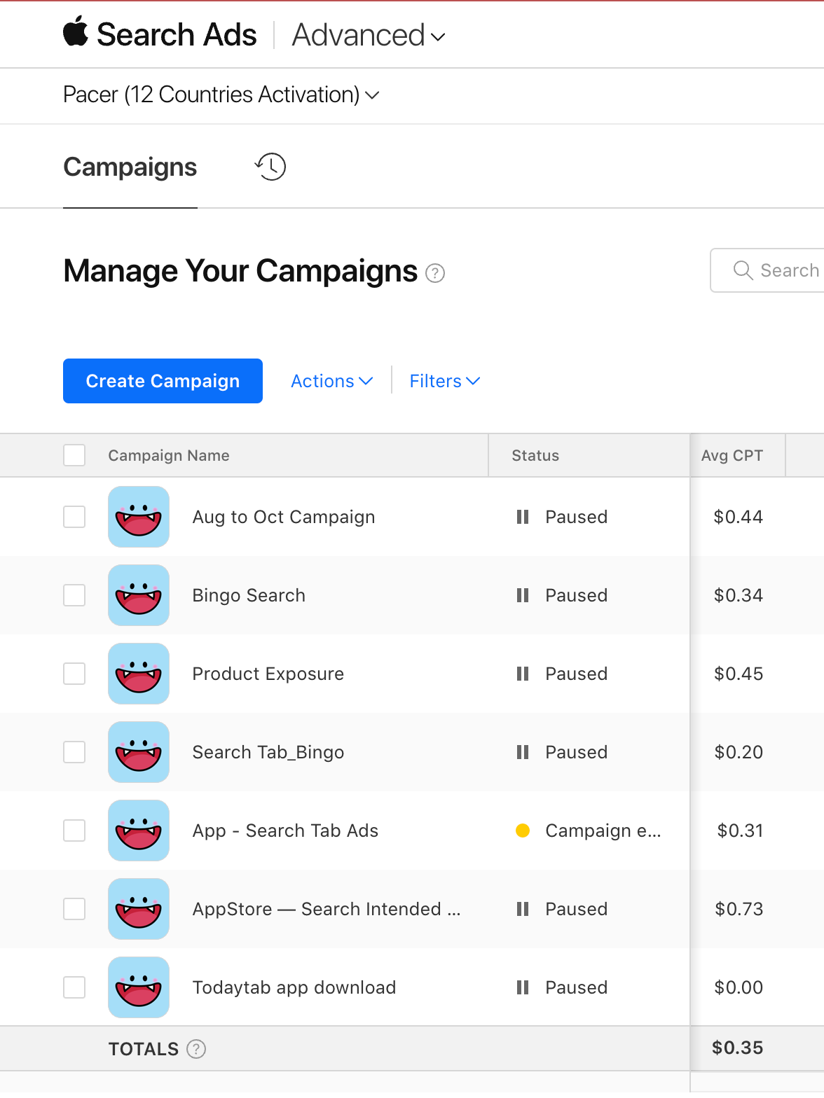The image size is (824, 1098).
Task: Click the $0.31 Avg CPT value
Action: tap(740, 831)
